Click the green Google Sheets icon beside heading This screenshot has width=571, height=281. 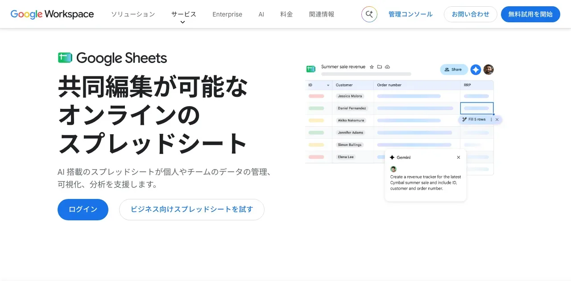pos(65,58)
